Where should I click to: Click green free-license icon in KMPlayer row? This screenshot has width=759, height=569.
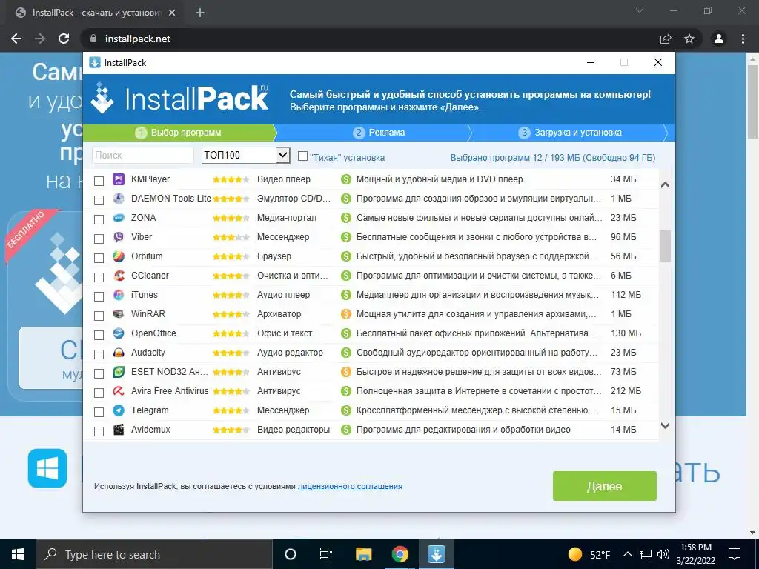[x=345, y=179]
